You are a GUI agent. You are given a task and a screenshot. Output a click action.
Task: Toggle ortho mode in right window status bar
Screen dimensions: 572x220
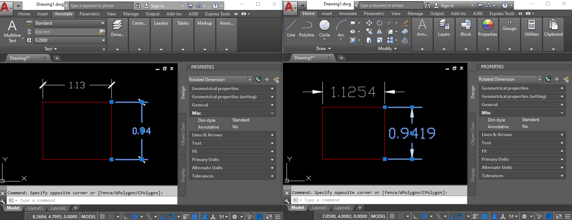pyautogui.click(x=415, y=216)
